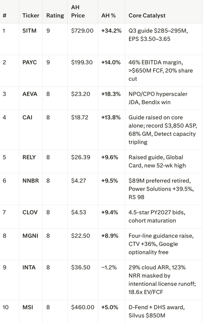Click the $729.00 AH price value

click(x=82, y=31)
